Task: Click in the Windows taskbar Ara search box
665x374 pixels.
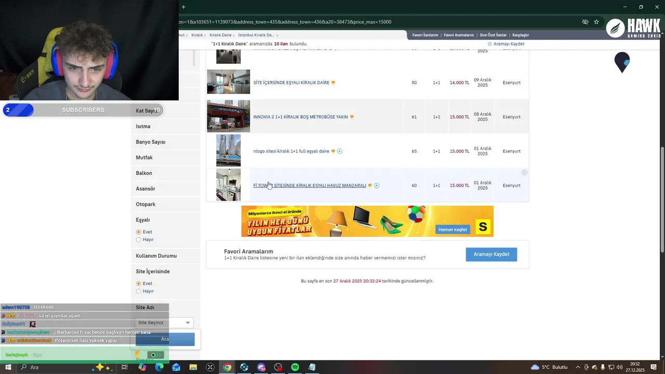Action: 68,367
